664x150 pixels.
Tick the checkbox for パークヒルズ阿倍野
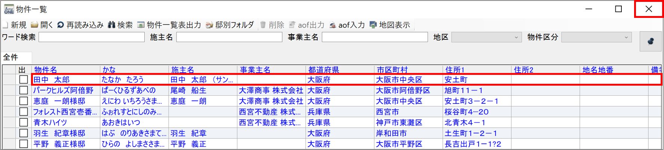click(24, 90)
